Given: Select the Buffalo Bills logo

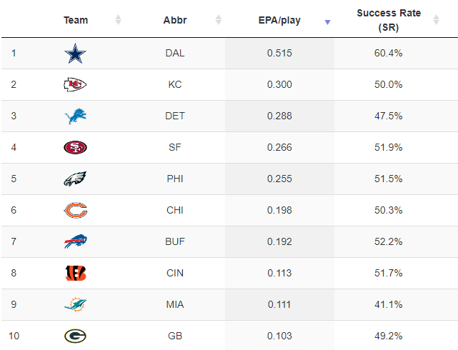Looking at the screenshot, I should point(75,241).
